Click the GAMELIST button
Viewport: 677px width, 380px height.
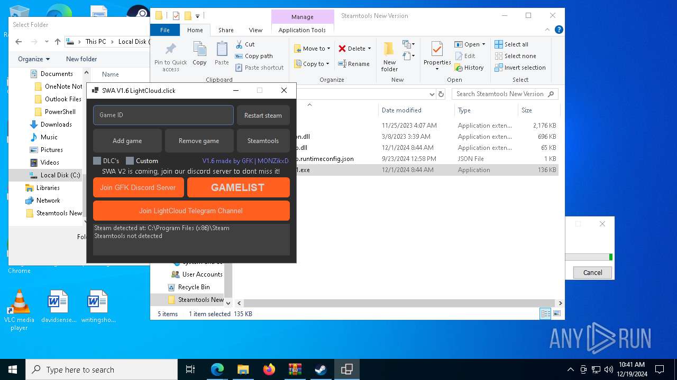pyautogui.click(x=238, y=187)
